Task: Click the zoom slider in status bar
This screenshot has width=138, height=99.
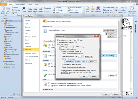Action: click(130, 98)
